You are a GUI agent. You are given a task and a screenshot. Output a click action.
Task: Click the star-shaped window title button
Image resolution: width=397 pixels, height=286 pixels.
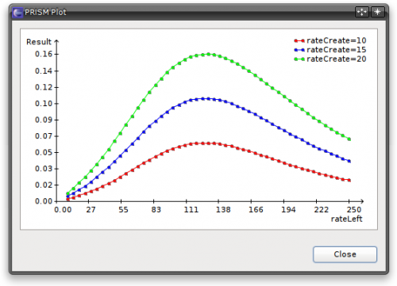tap(377, 12)
